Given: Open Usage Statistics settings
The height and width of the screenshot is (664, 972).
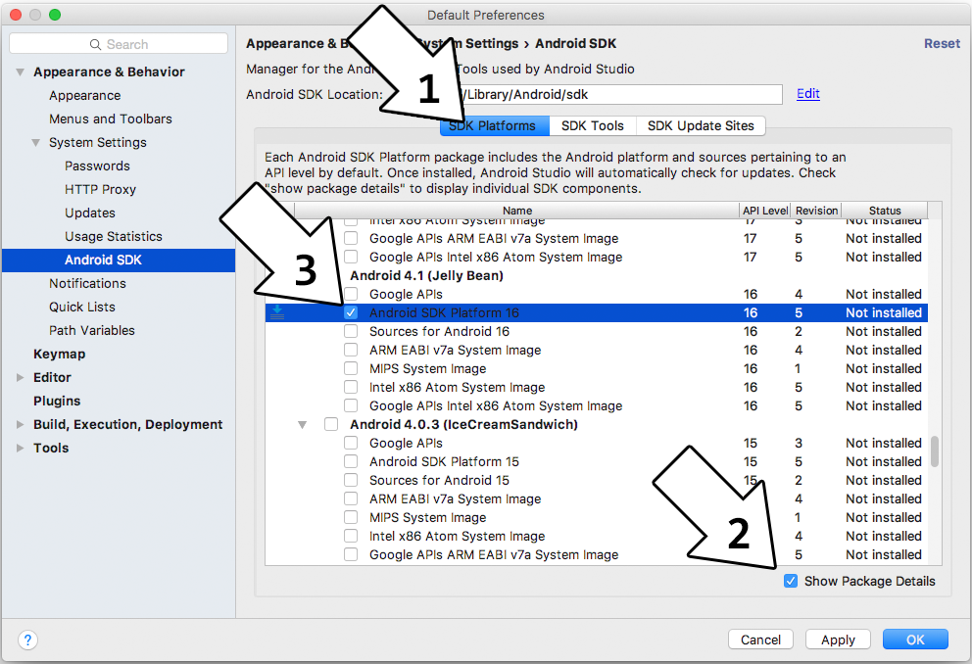Looking at the screenshot, I should click(114, 237).
